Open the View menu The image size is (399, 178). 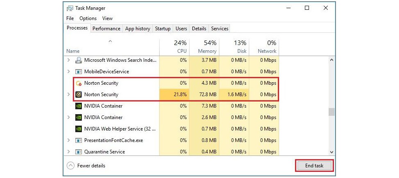pos(107,18)
